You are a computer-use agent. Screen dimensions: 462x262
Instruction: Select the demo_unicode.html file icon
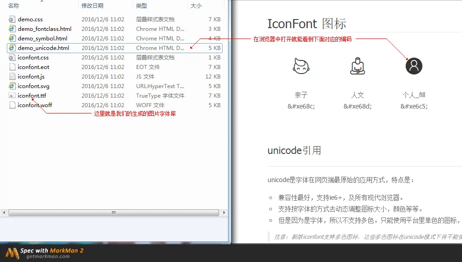pyautogui.click(x=12, y=48)
